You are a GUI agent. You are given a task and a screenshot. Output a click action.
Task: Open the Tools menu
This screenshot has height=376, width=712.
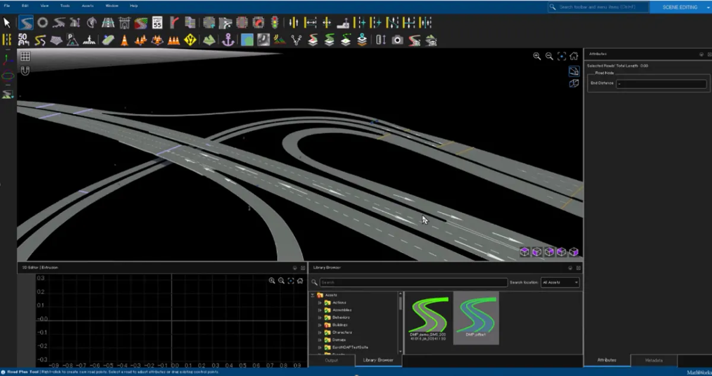tap(65, 5)
